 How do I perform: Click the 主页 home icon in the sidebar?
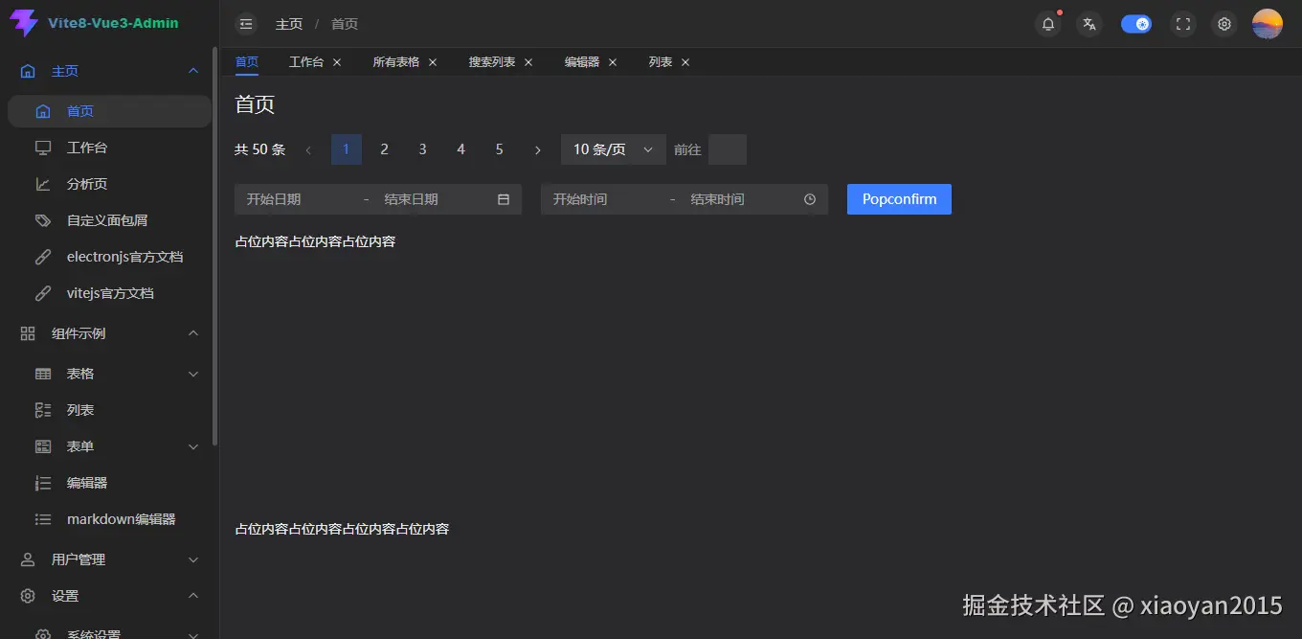coord(28,71)
